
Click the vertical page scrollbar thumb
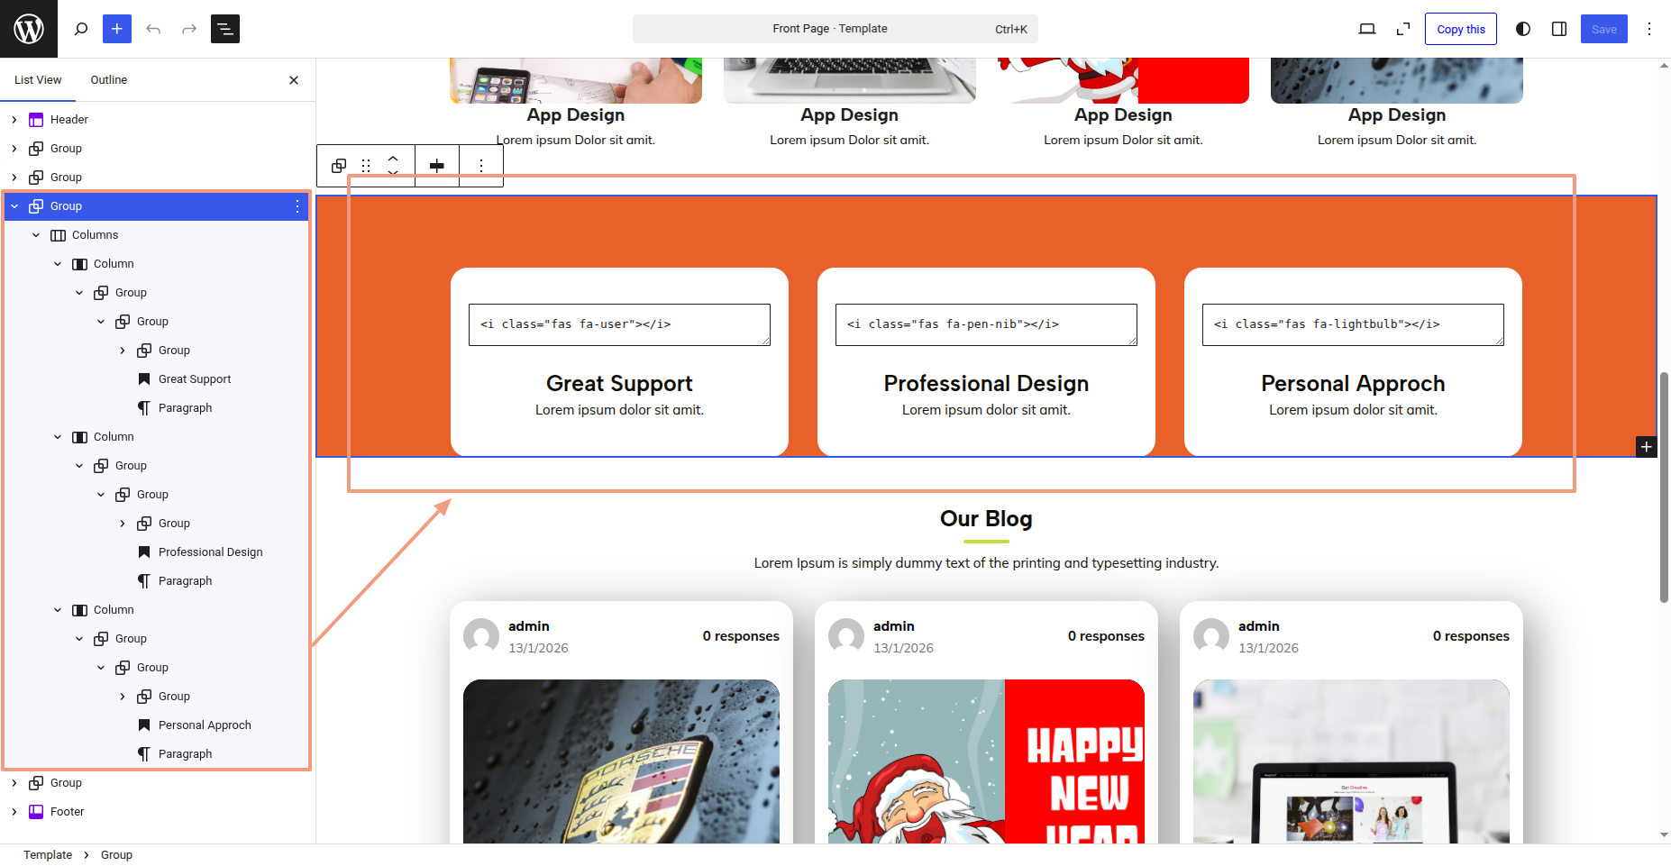(x=1664, y=487)
